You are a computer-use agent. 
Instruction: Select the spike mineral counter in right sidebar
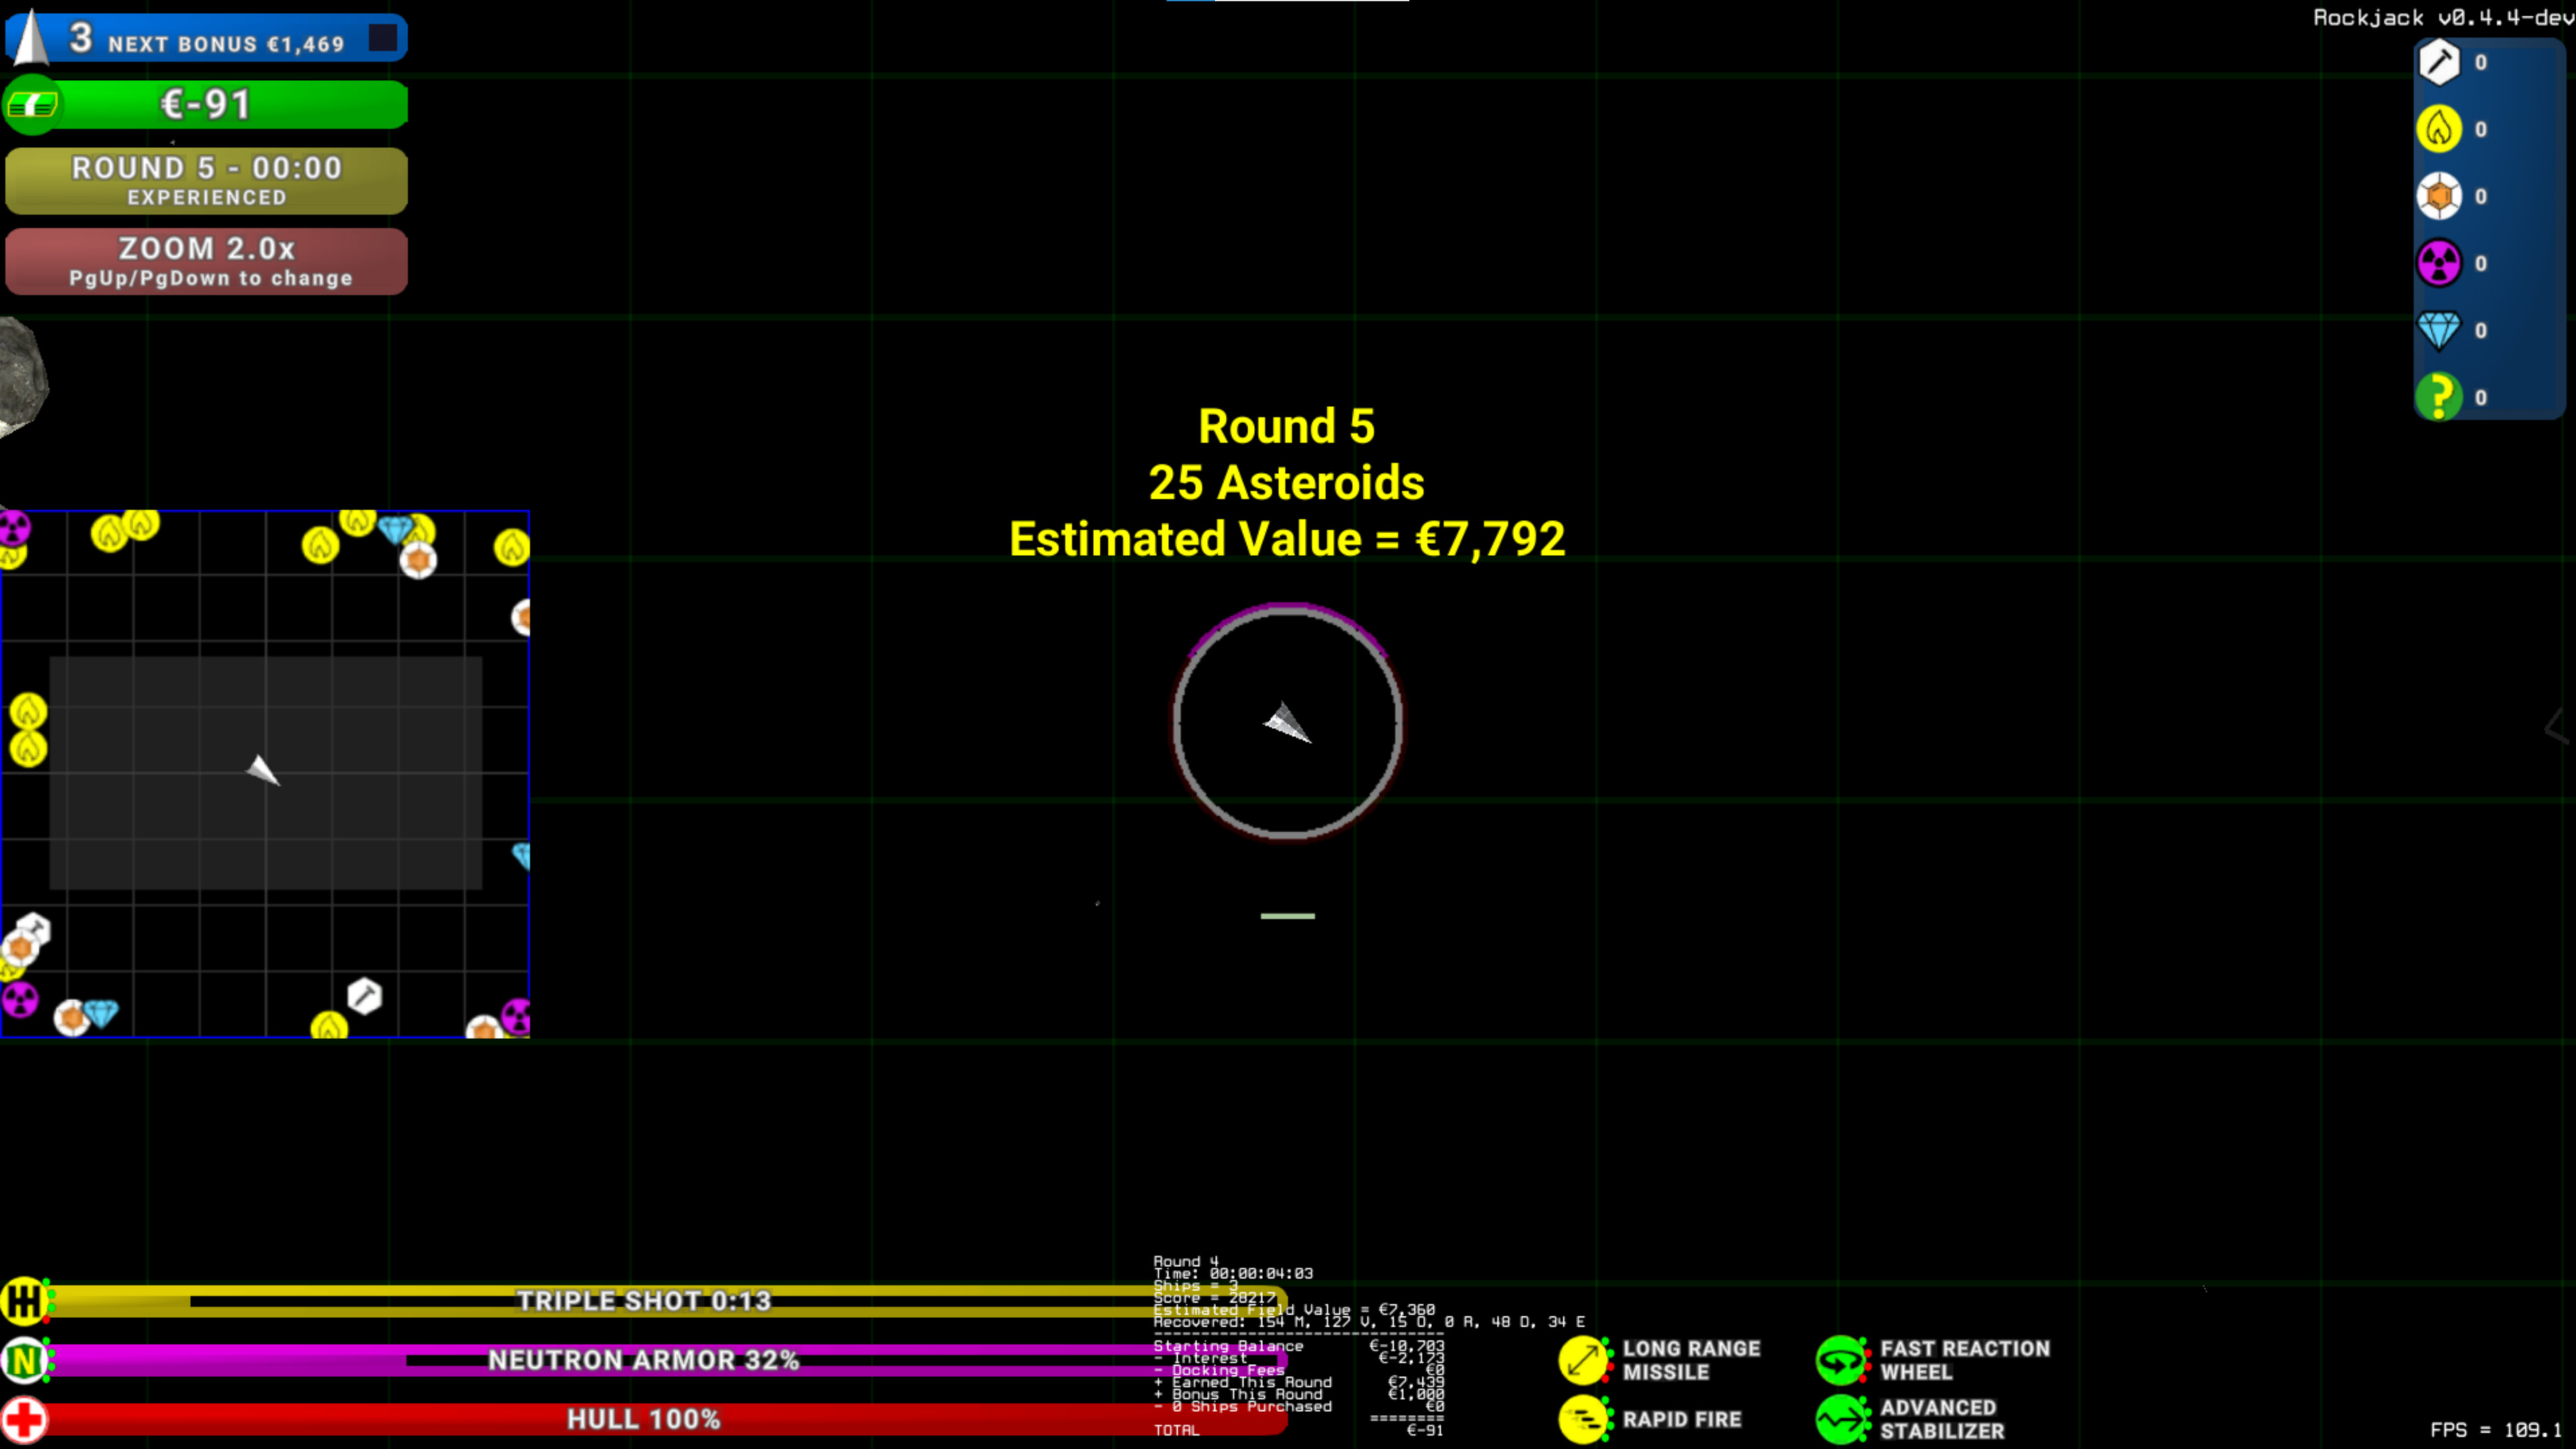(x=2440, y=62)
